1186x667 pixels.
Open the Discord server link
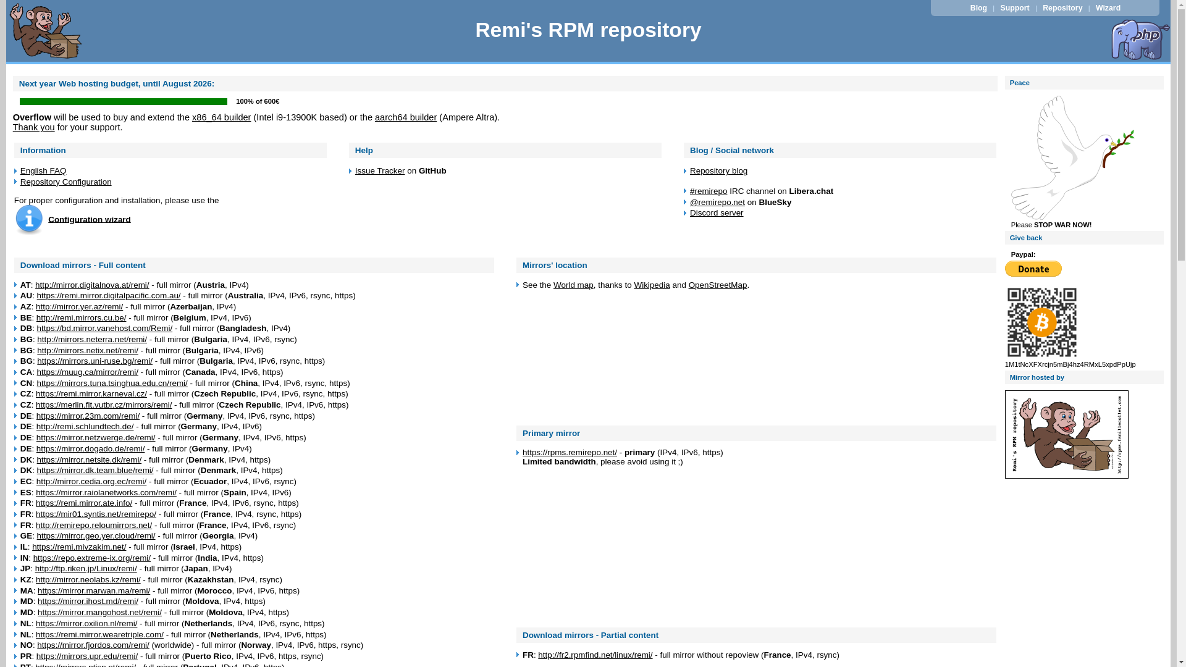coord(717,213)
